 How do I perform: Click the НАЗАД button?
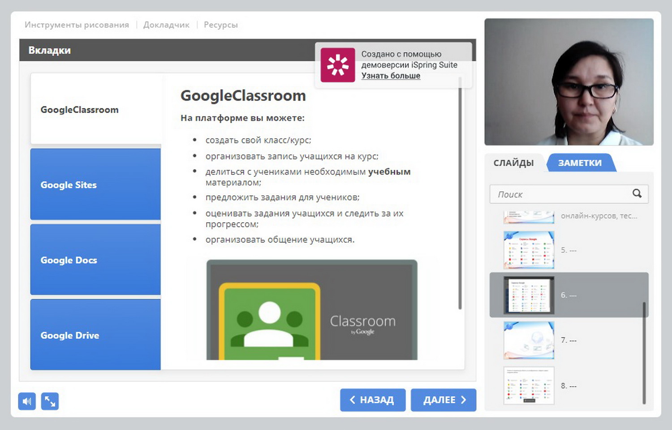click(x=373, y=400)
